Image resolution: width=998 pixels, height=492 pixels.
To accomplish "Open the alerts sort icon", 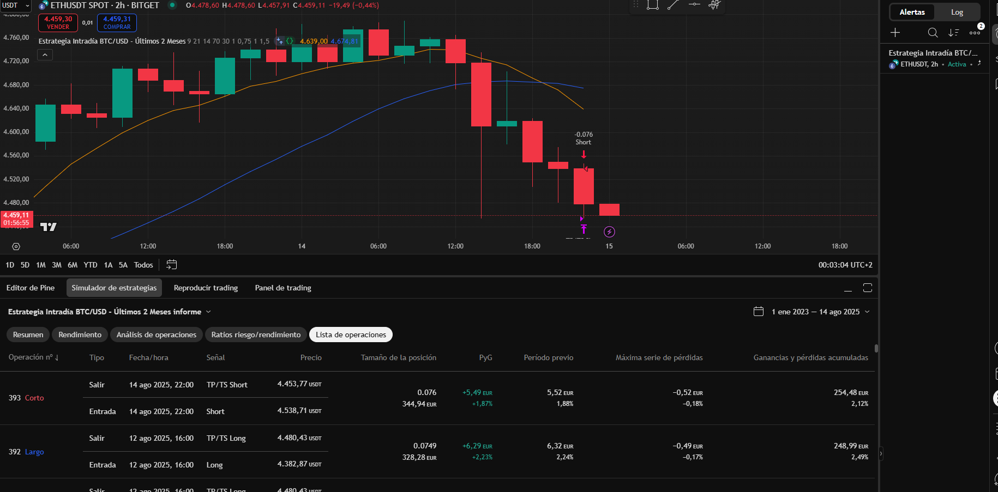I will (953, 33).
